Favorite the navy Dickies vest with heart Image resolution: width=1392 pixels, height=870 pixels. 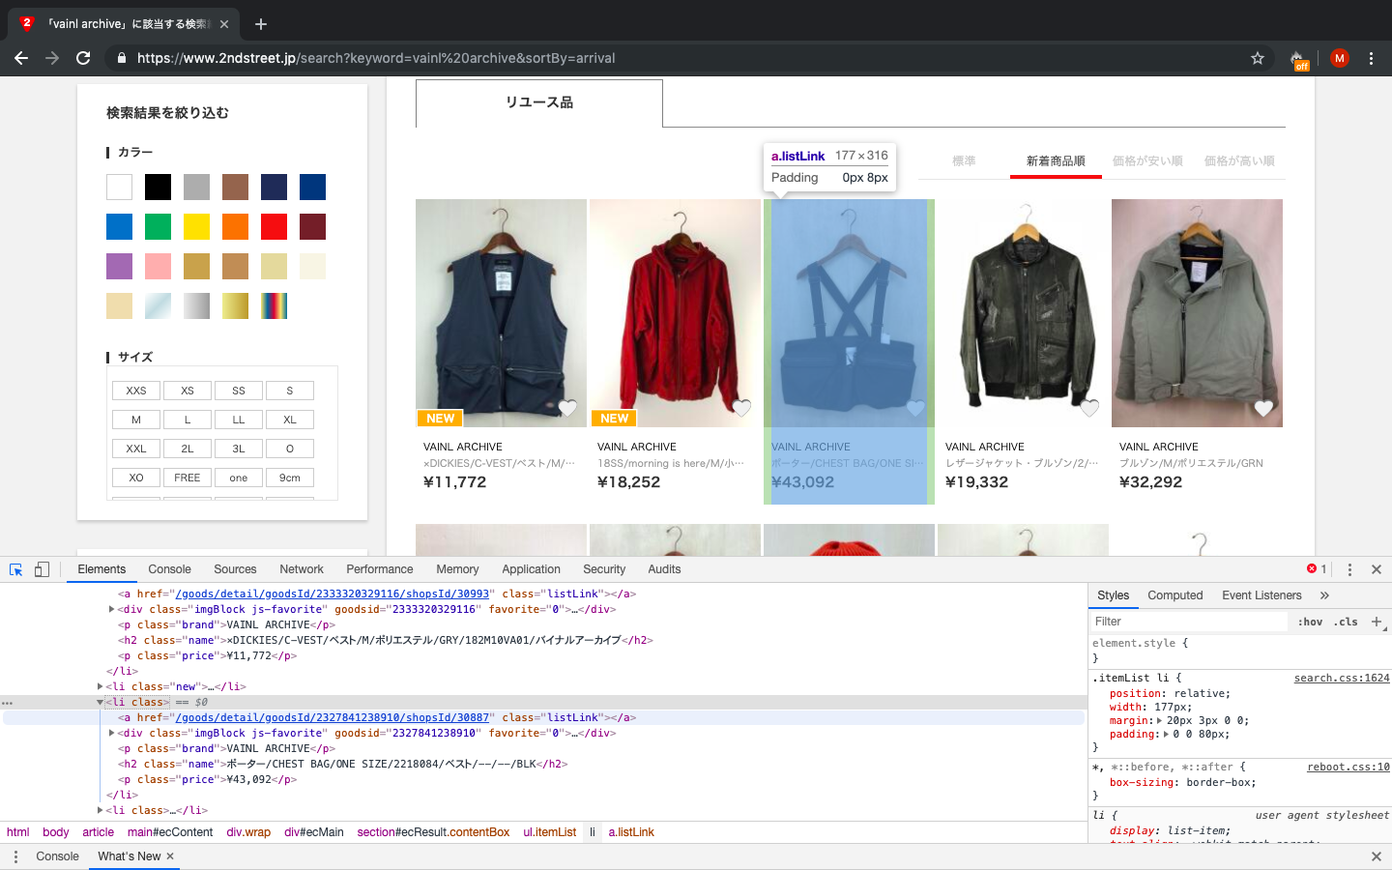click(567, 408)
